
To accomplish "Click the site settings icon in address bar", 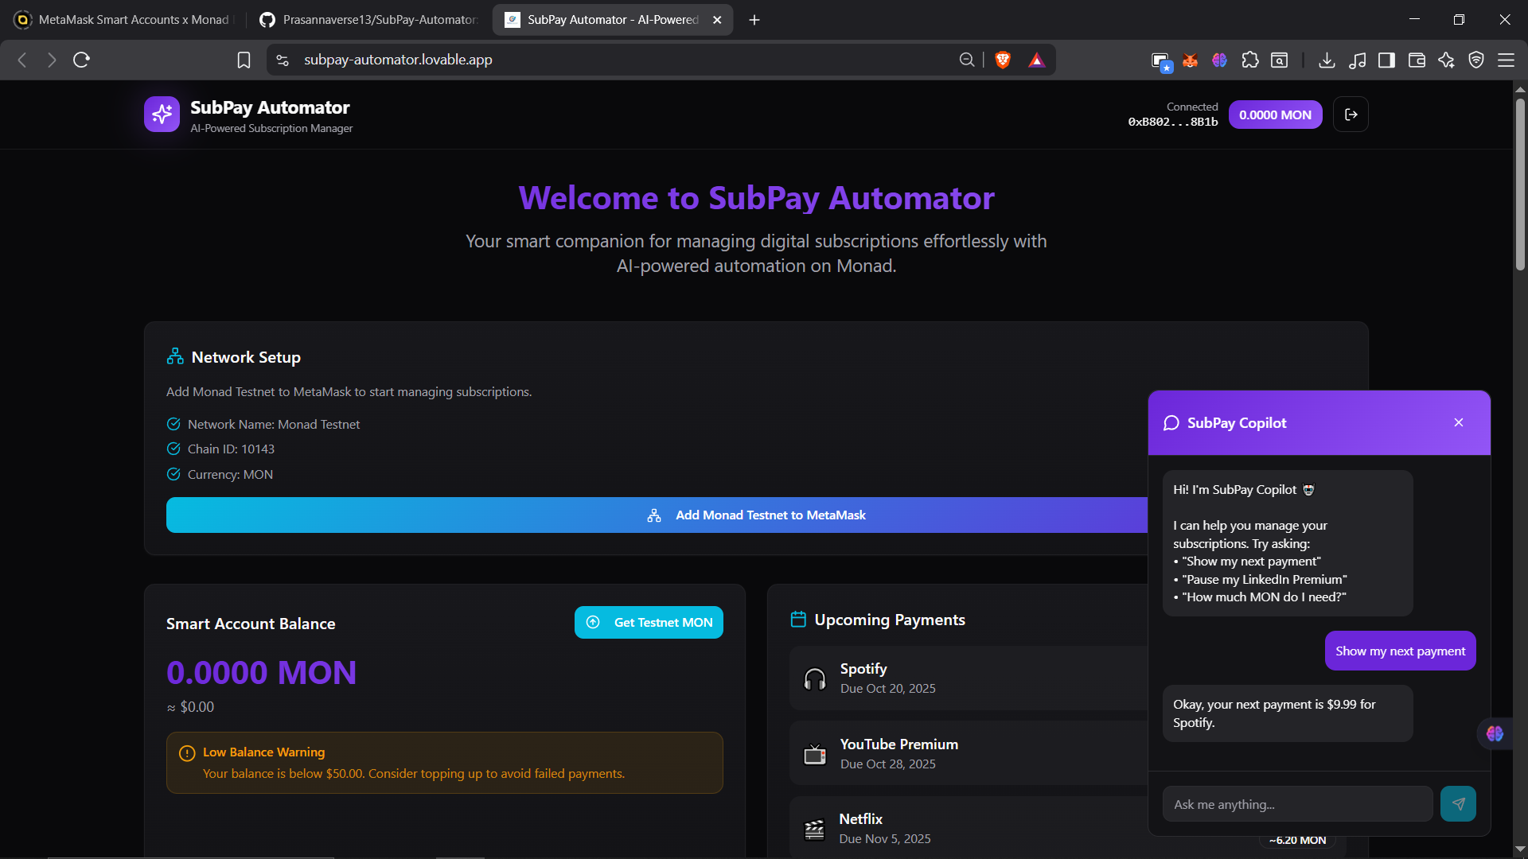I will point(283,60).
